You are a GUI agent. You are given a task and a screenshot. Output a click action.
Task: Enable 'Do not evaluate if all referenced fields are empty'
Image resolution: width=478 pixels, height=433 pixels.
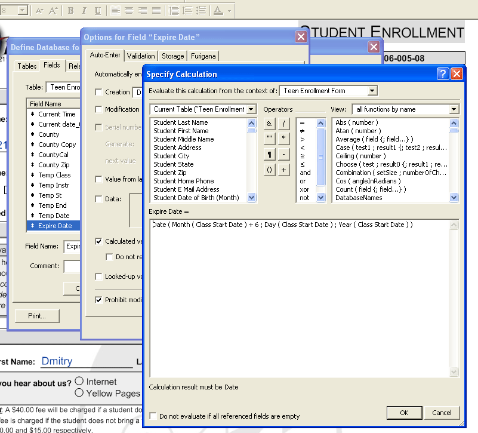click(x=154, y=416)
